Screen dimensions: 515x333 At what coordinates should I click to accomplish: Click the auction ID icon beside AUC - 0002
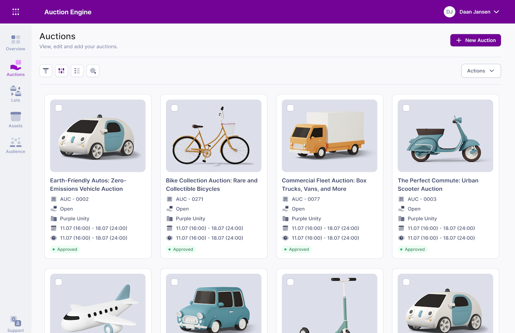(54, 199)
